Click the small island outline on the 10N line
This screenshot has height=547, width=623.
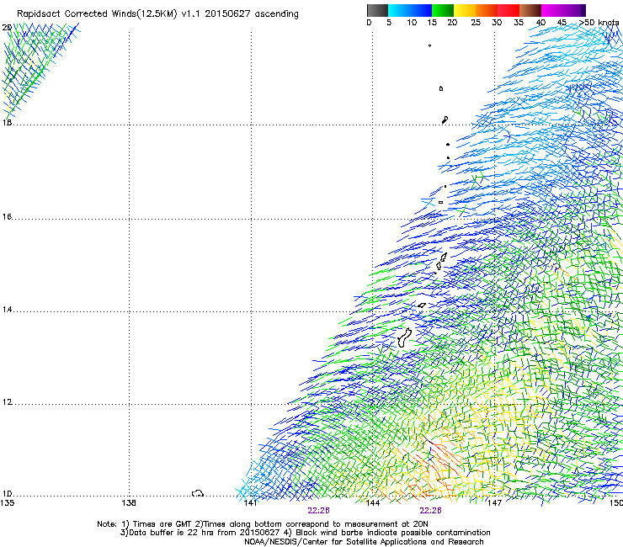(198, 493)
